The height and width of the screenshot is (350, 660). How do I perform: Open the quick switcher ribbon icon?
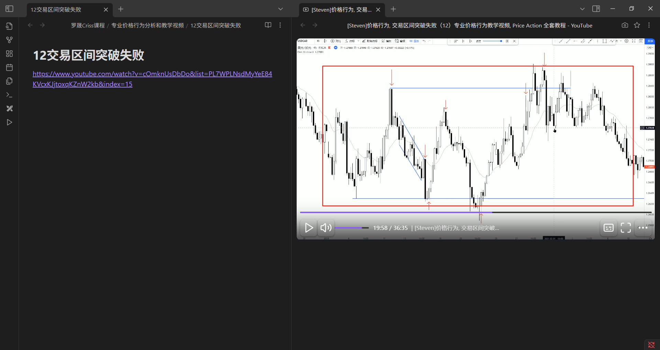pyautogui.click(x=9, y=26)
